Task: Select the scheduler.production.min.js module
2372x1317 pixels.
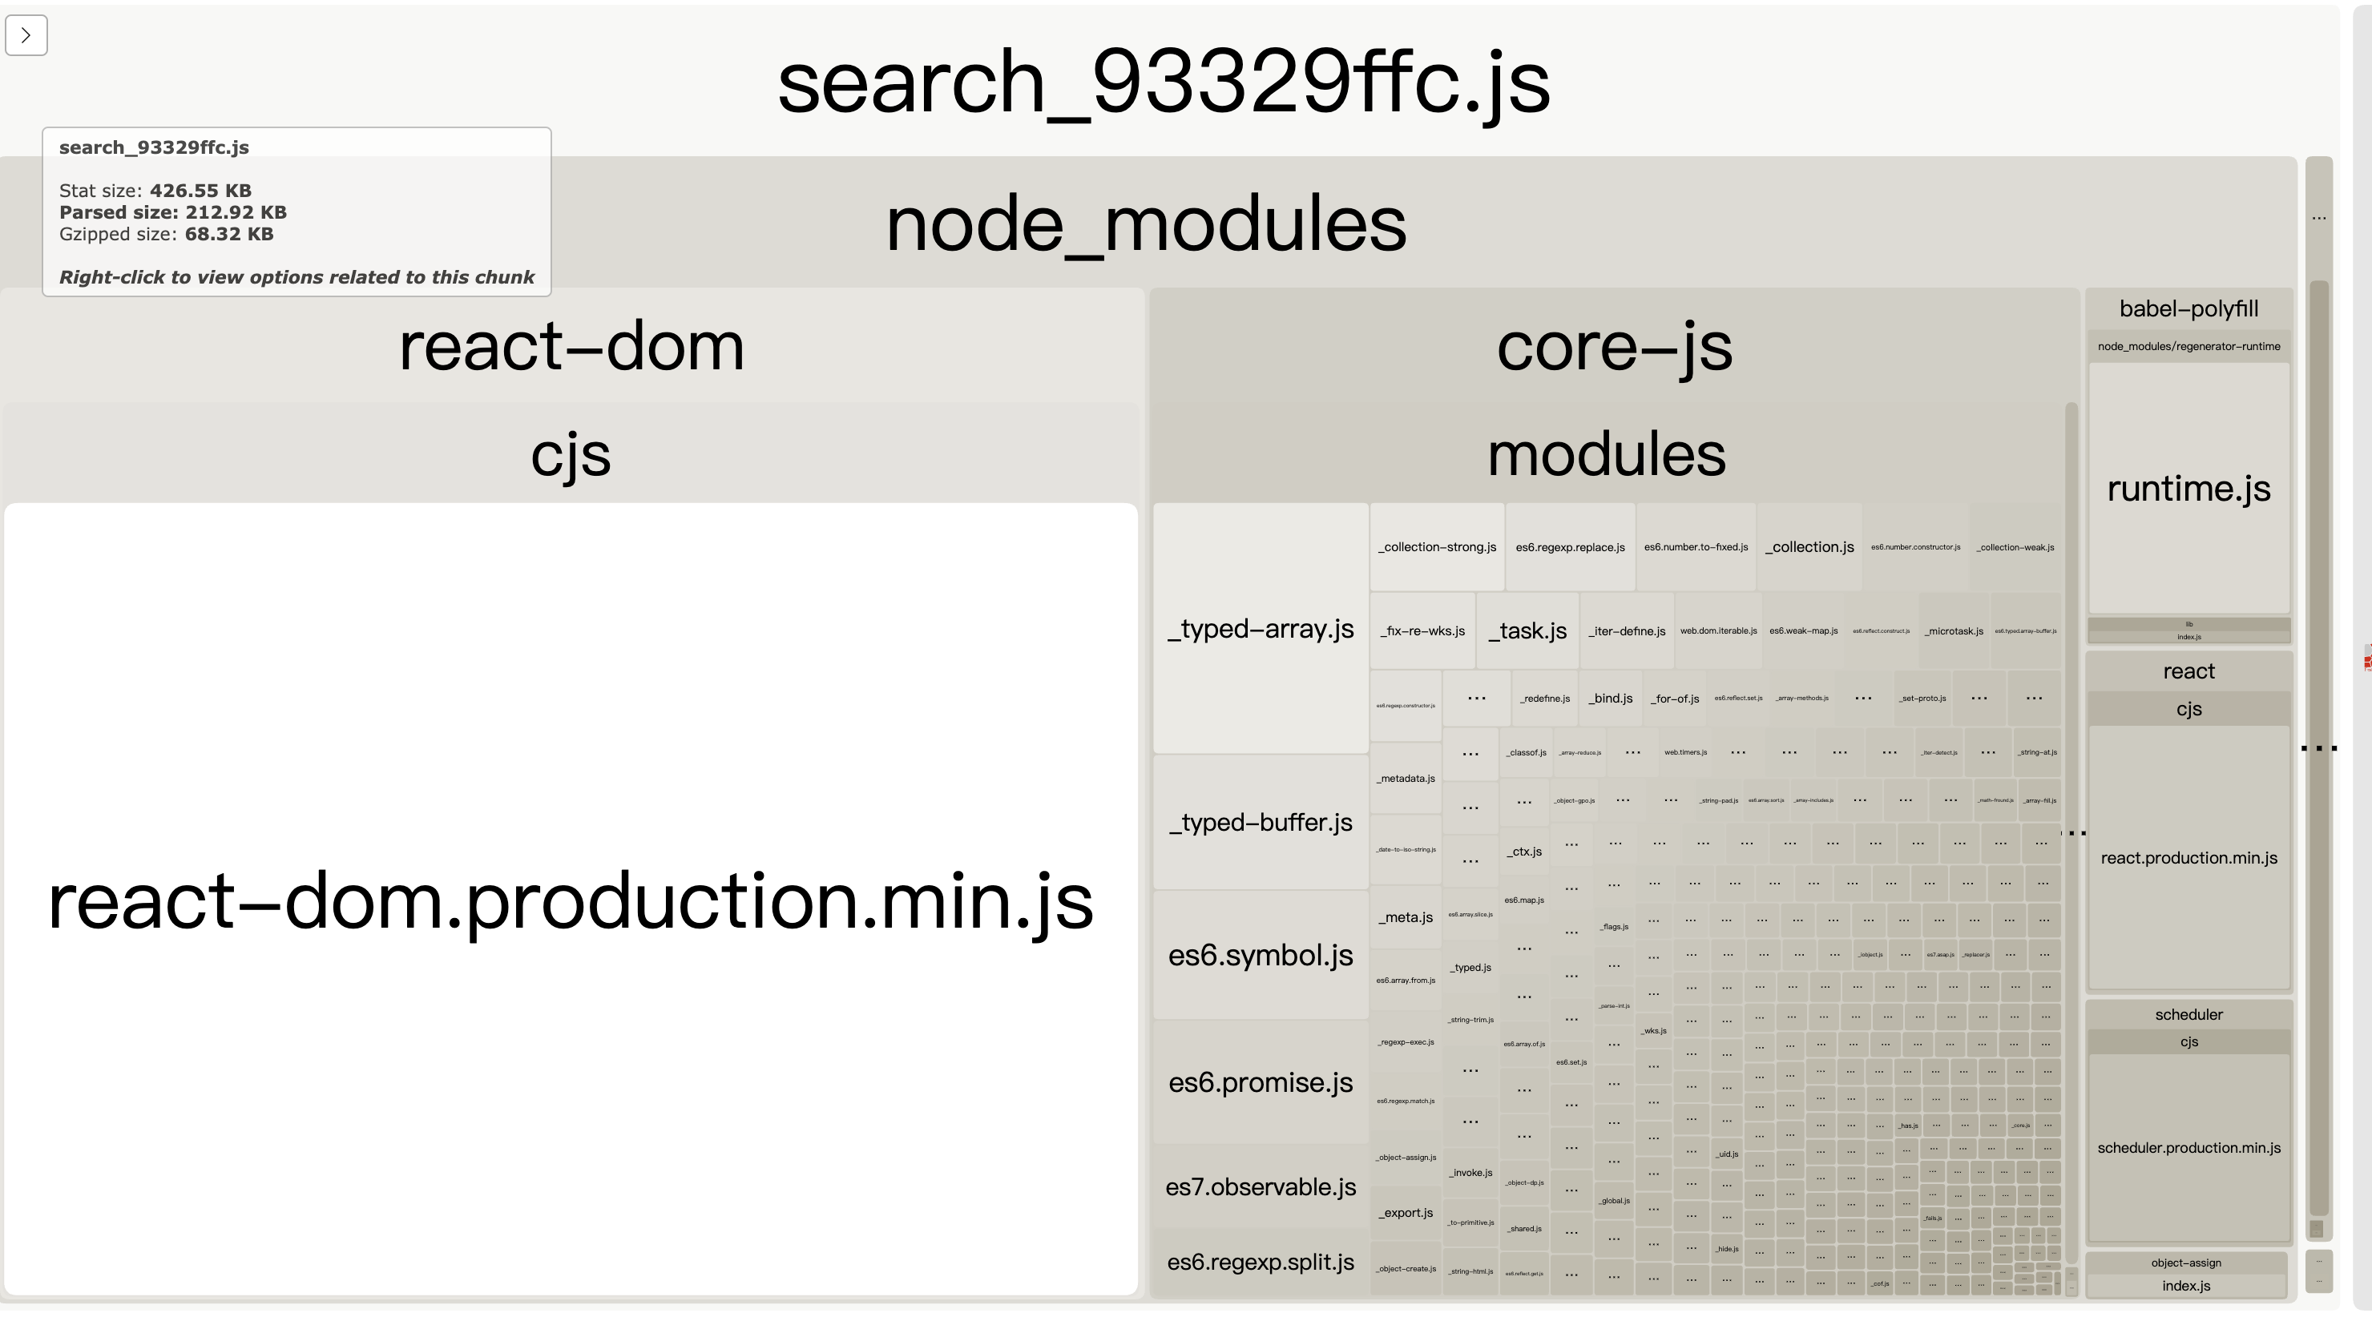Action: [2188, 1148]
